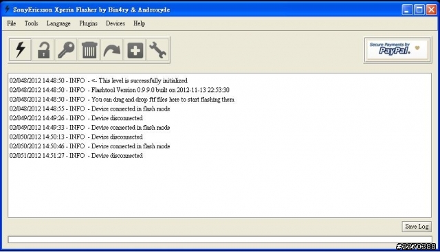Open the Devices menu
The width and height of the screenshot is (440, 252).
click(x=115, y=23)
